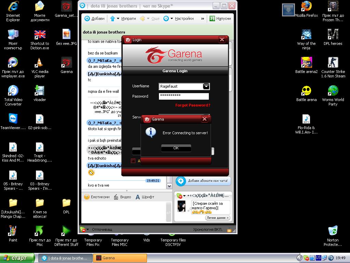
Task: Select the Mozilla Firefox desktop icon
Action: (306, 10)
